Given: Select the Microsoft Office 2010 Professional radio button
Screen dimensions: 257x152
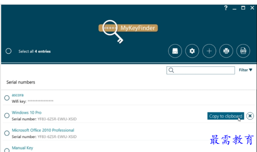Looking at the screenshot, I should click(x=7, y=133).
